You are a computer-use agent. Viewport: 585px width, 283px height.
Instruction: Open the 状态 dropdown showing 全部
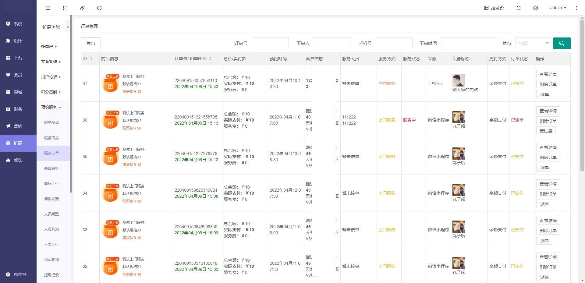[534, 43]
